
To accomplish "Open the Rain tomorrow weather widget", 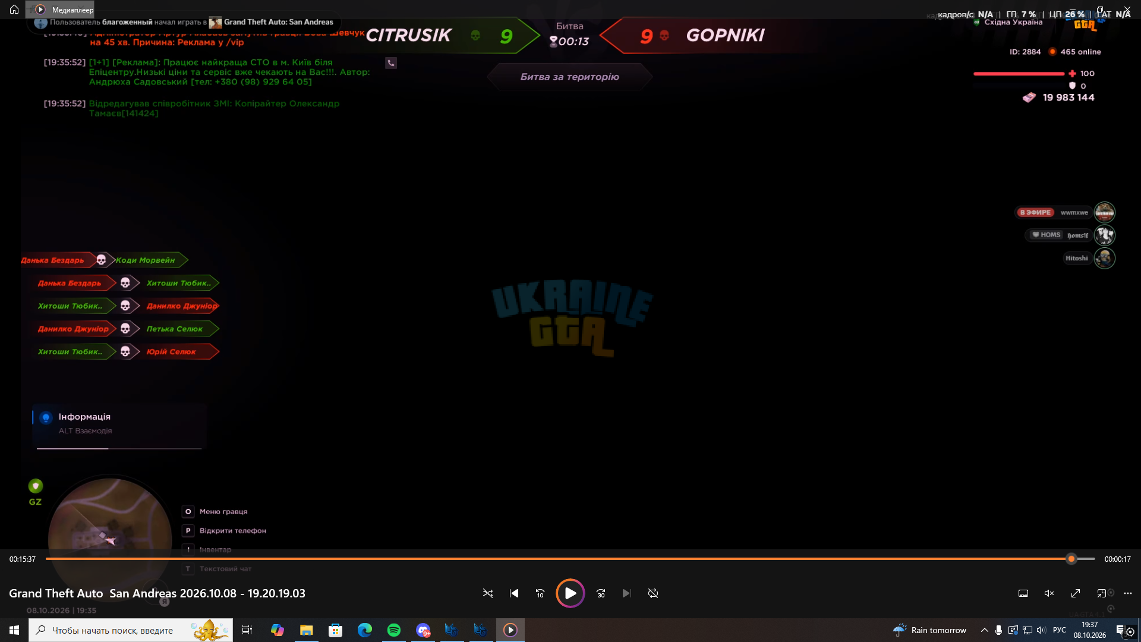I will [x=930, y=630].
